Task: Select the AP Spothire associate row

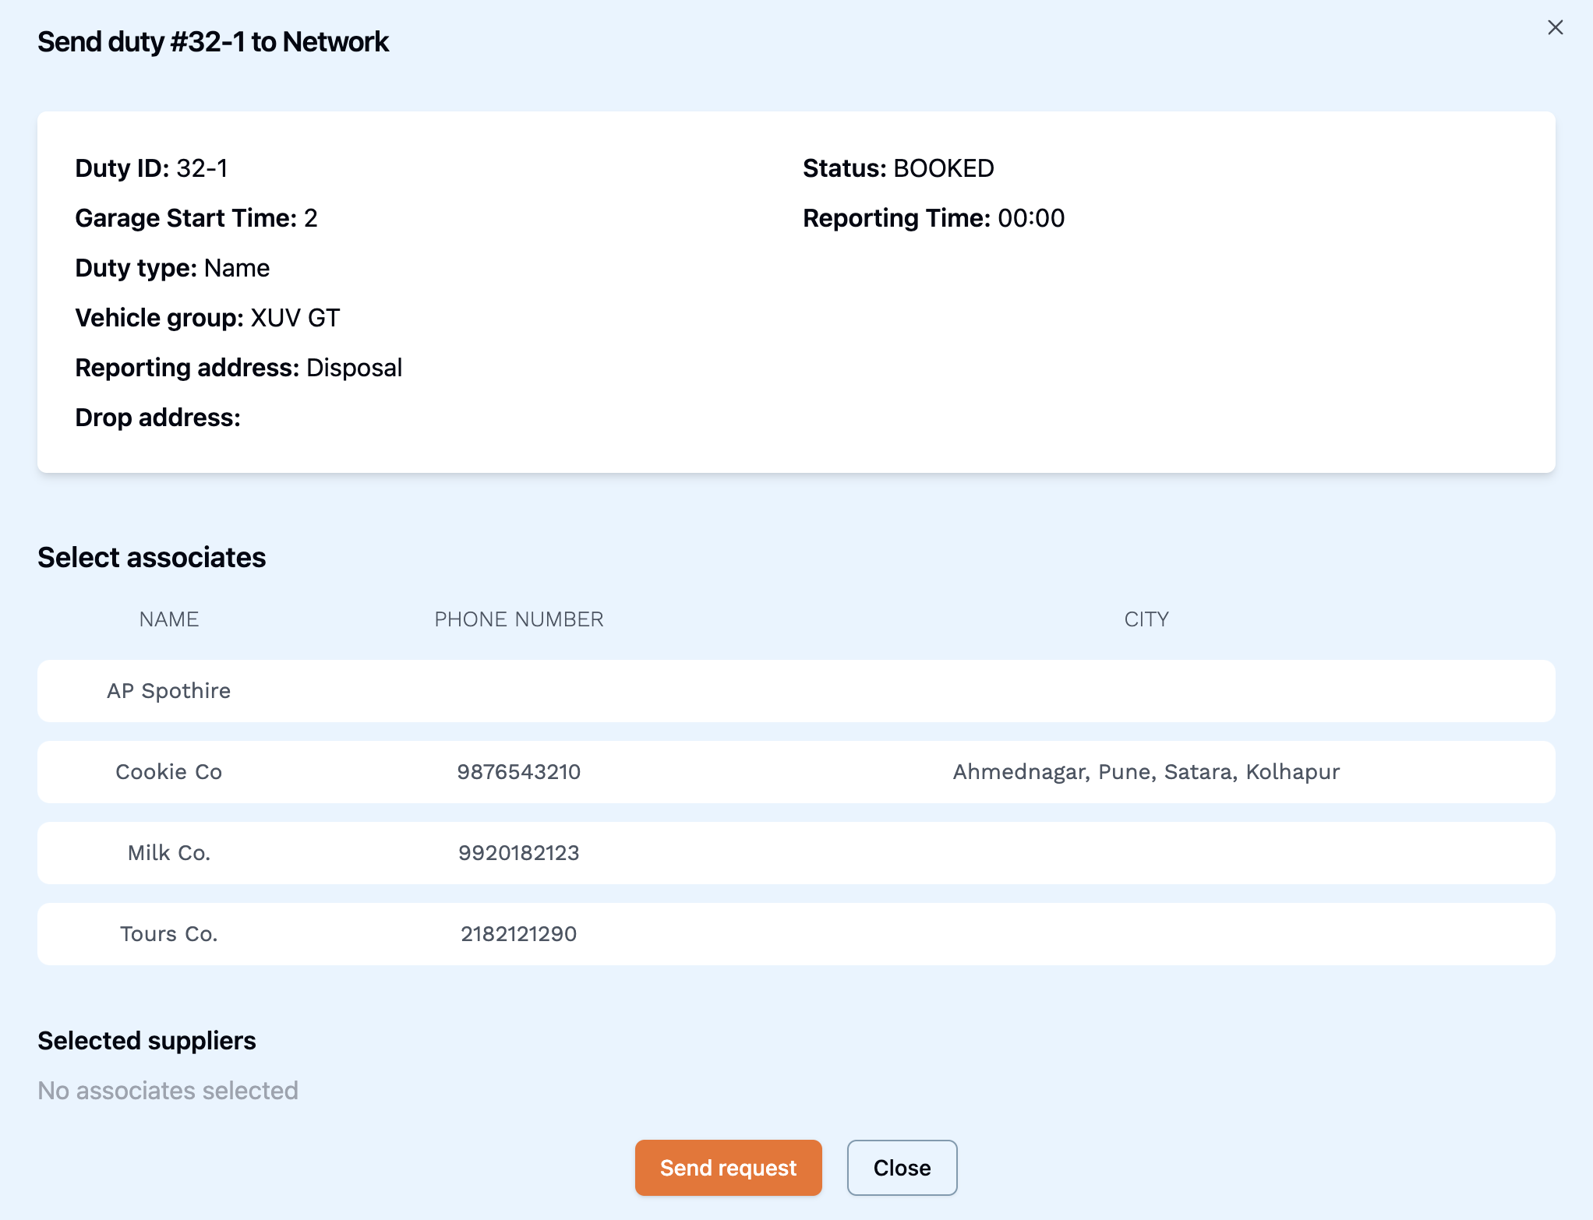Action: click(168, 691)
